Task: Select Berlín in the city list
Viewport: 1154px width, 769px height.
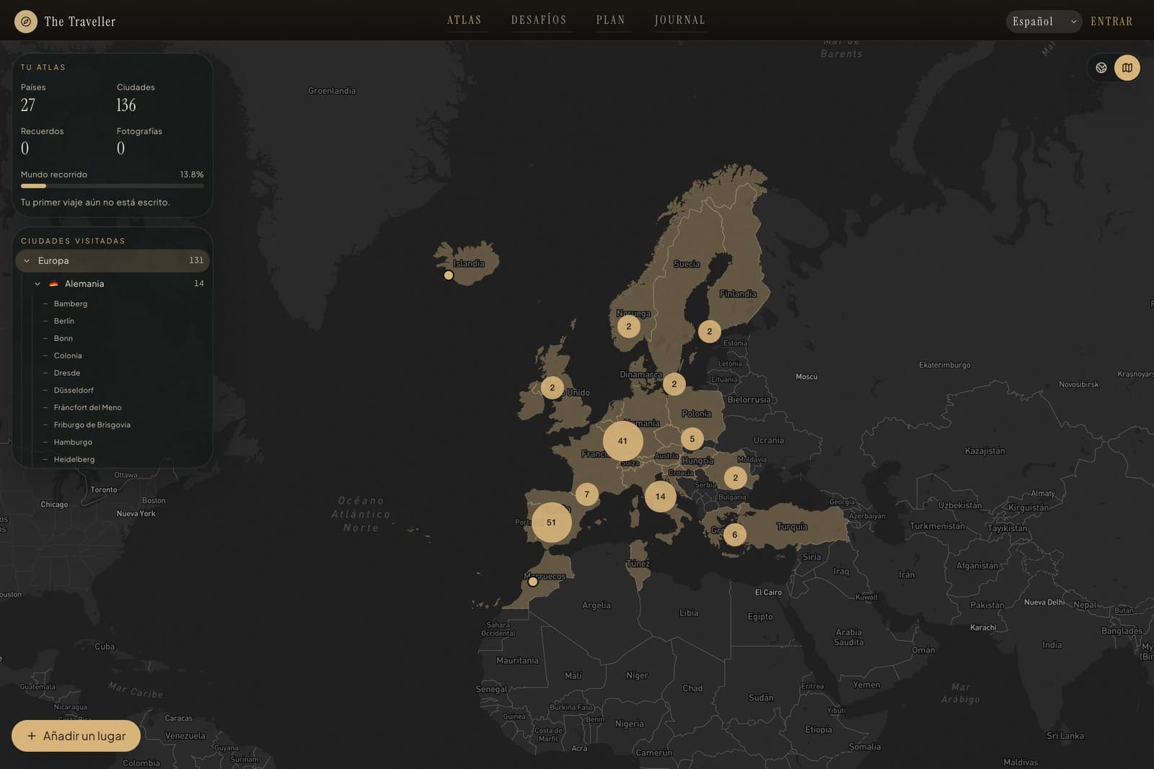Action: coord(63,321)
